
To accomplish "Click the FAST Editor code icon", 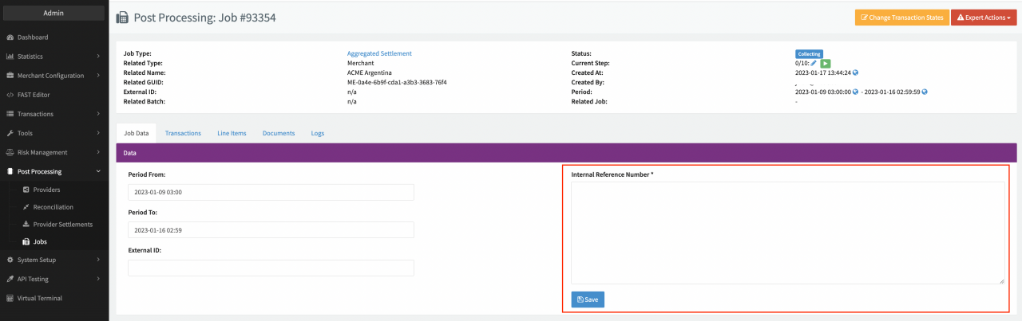I will pos(10,95).
